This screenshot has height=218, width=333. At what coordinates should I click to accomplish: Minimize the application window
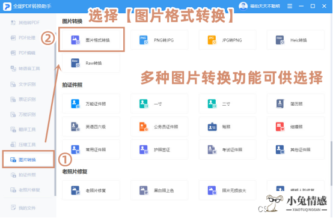[301, 6]
